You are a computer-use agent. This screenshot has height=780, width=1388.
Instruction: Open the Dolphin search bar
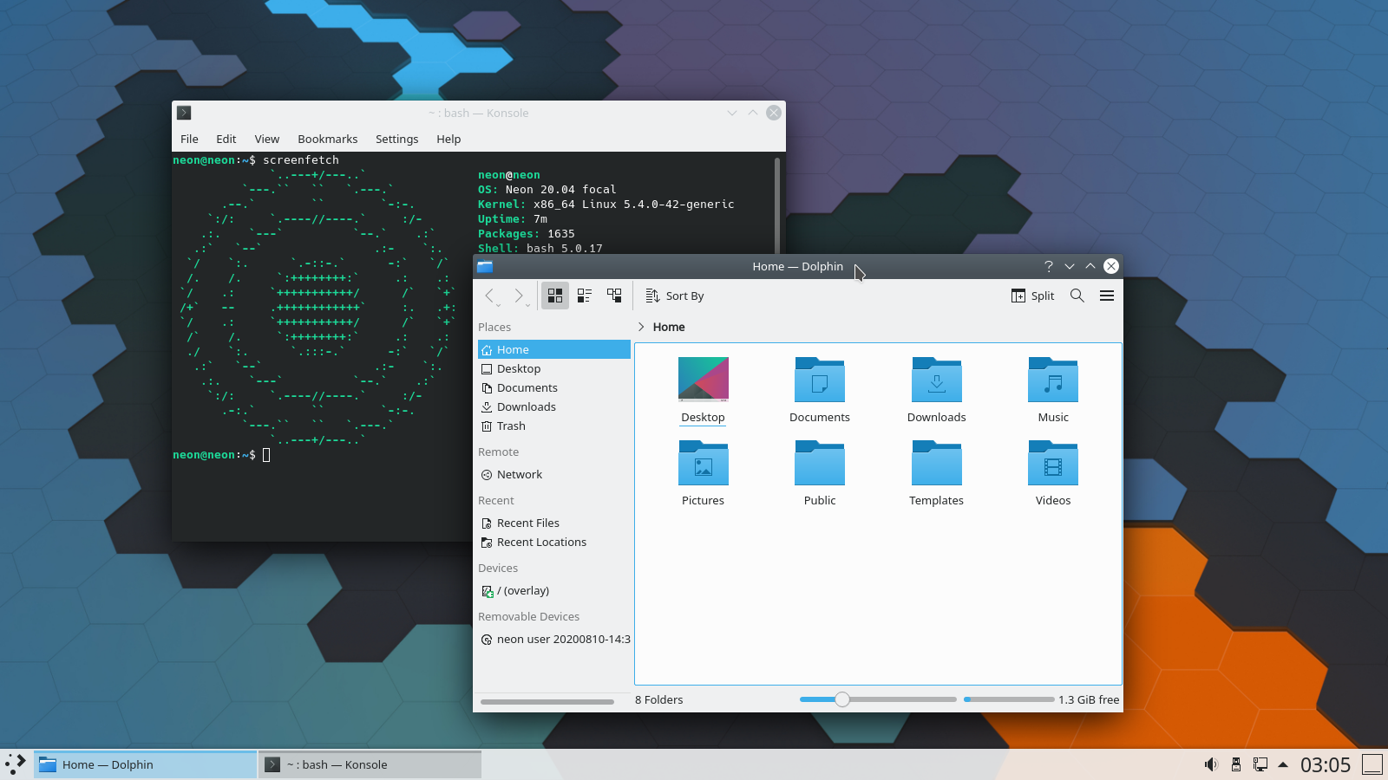pyautogui.click(x=1077, y=296)
